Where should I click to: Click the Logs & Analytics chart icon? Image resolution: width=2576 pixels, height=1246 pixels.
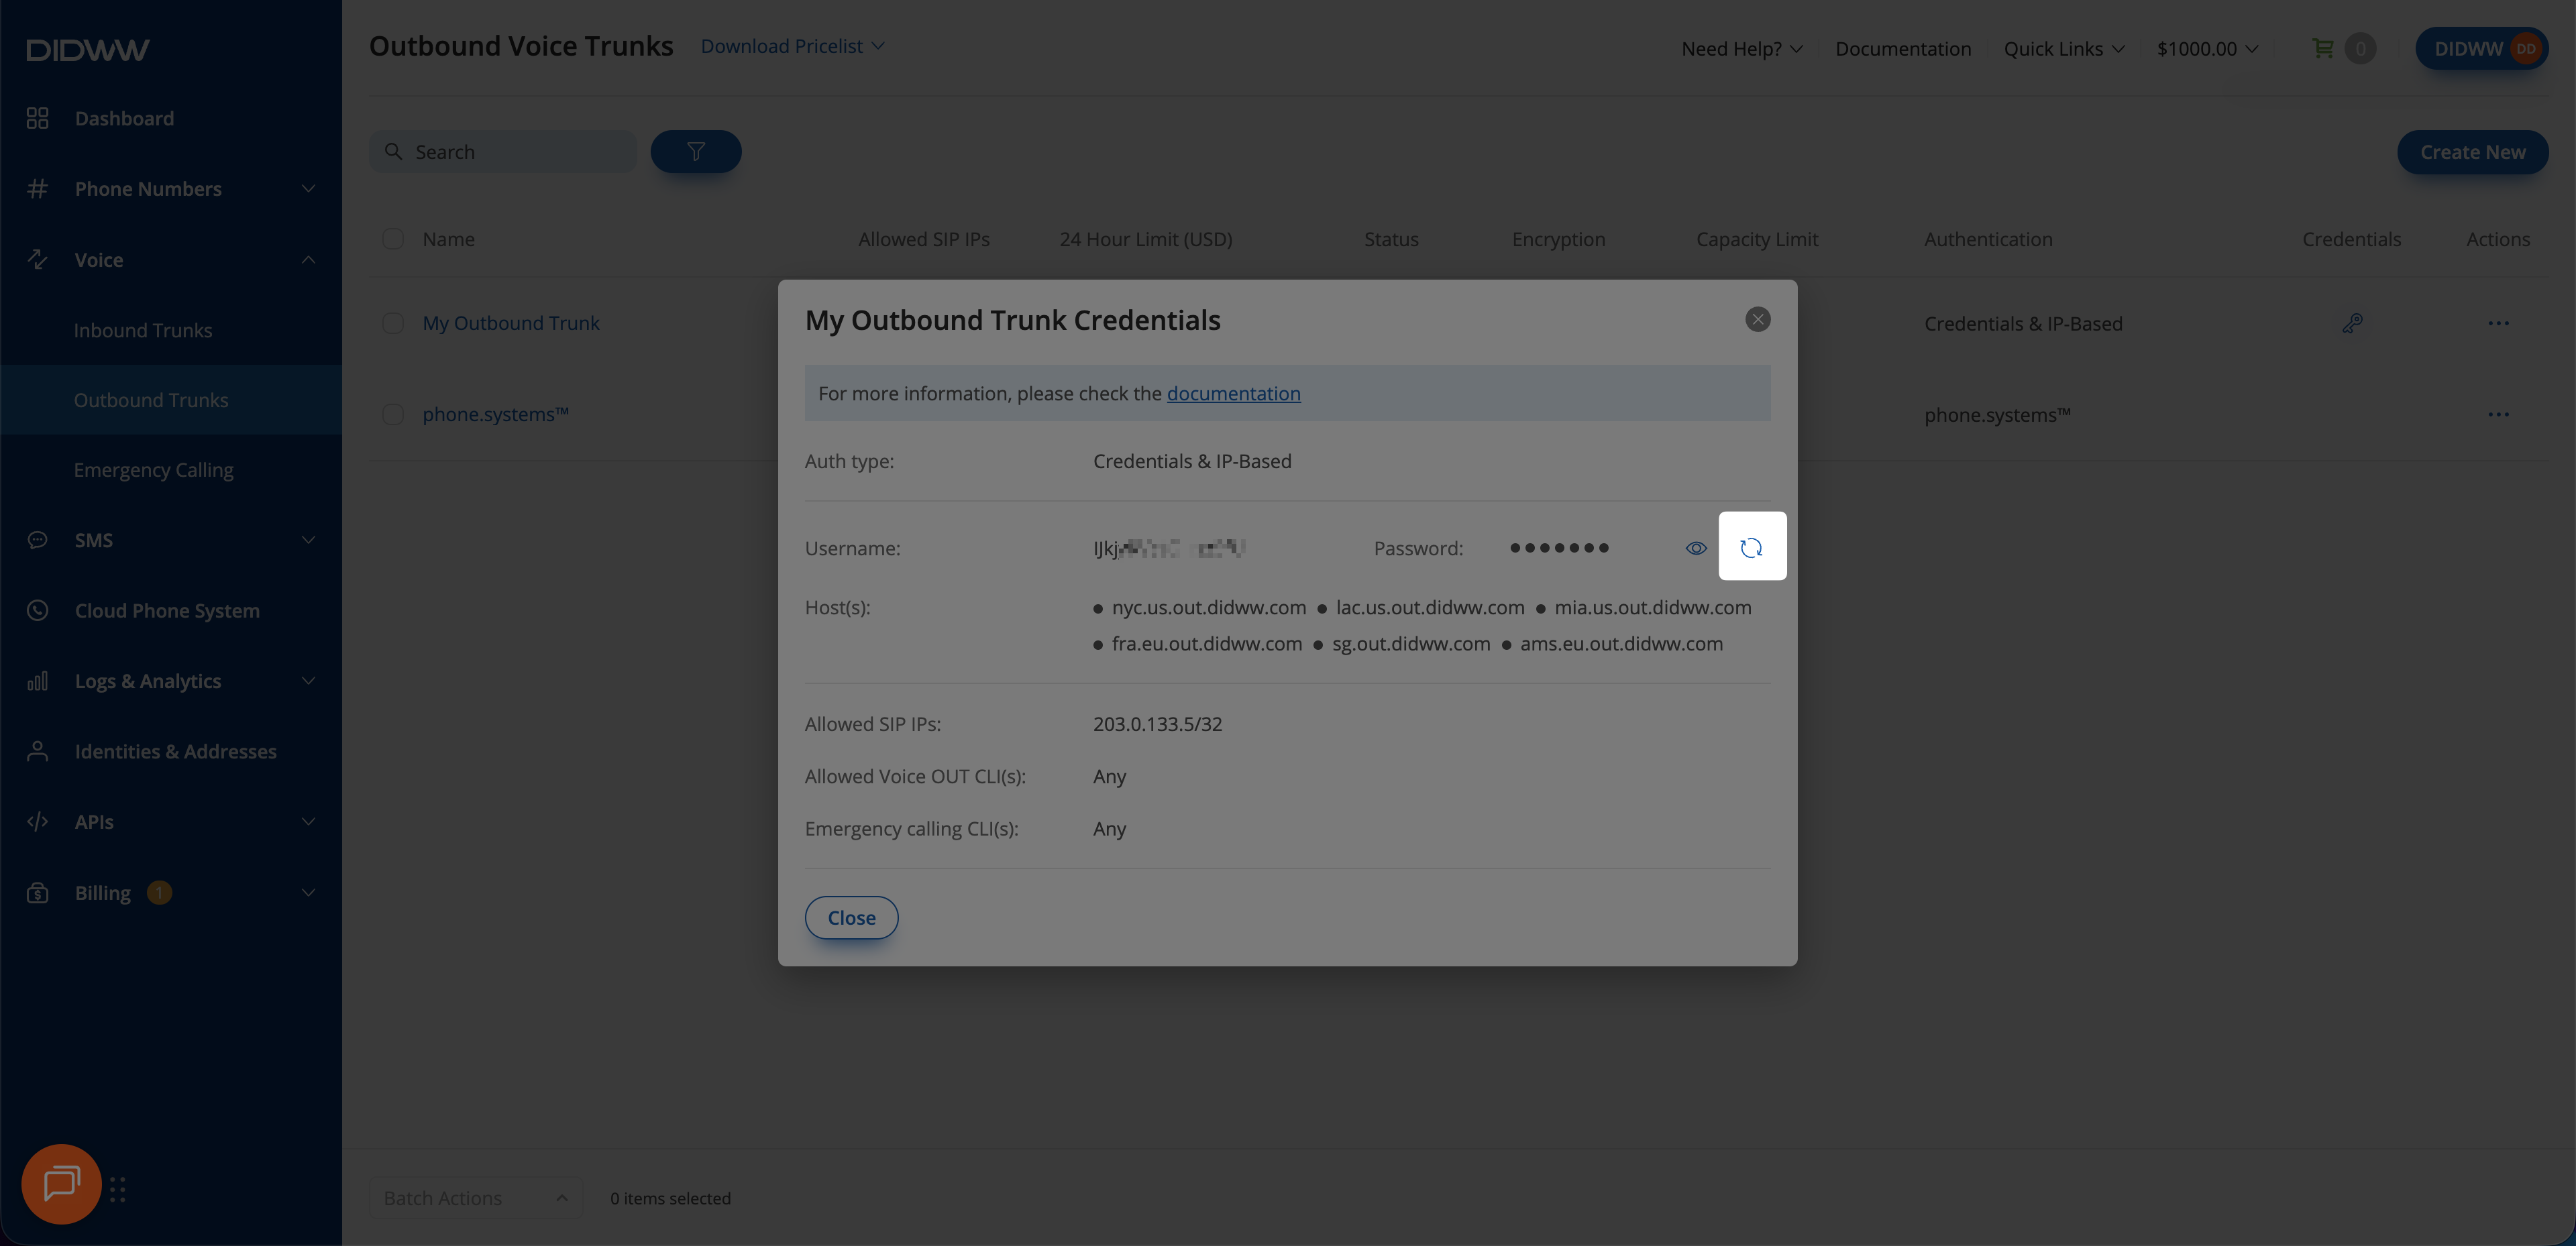pyautogui.click(x=37, y=681)
